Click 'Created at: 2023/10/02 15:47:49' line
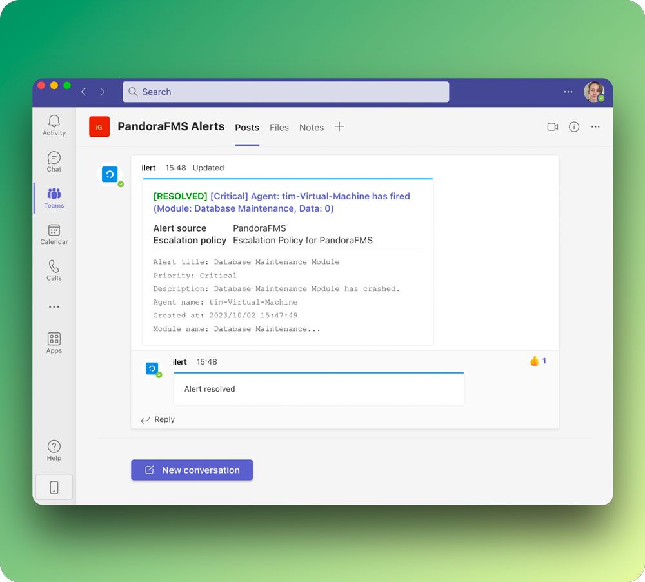 [225, 316]
